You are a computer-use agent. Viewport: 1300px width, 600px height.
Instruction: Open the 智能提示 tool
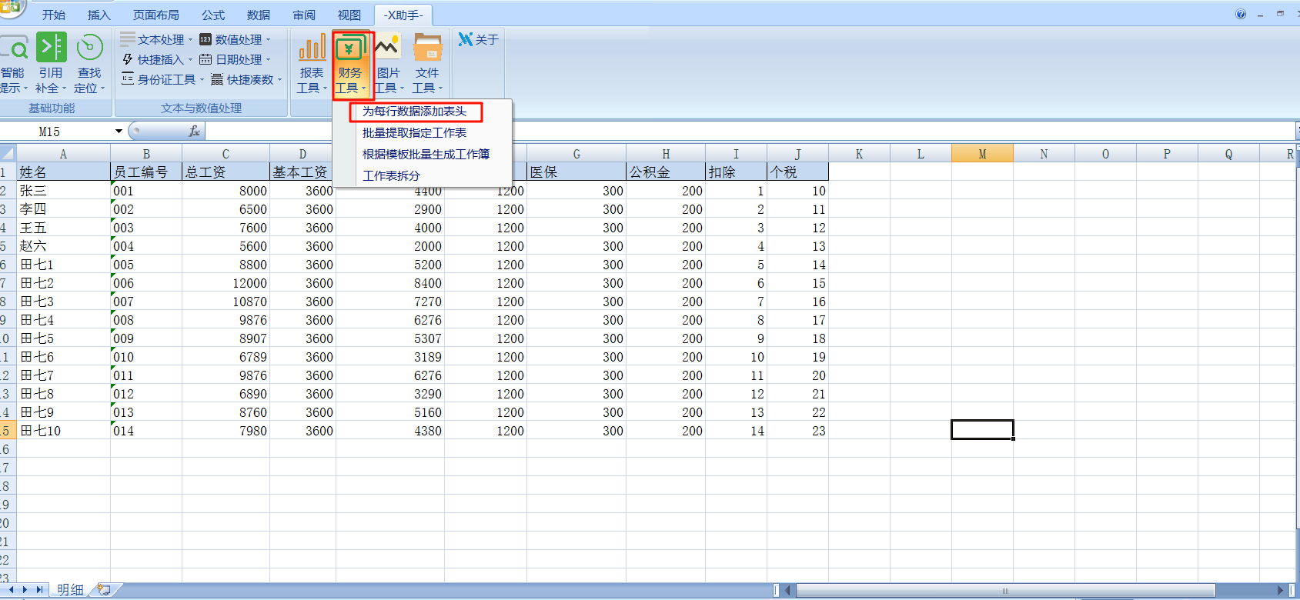pos(13,65)
